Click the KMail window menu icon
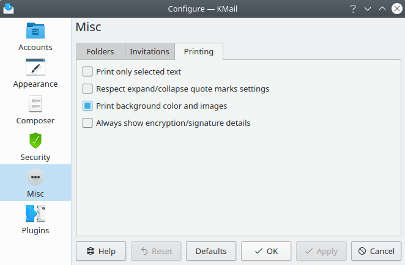This screenshot has height=265, width=405. 9,9
